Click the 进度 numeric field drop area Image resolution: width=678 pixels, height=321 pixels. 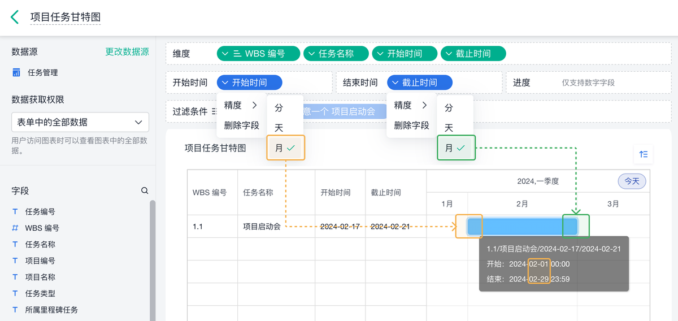588,83
